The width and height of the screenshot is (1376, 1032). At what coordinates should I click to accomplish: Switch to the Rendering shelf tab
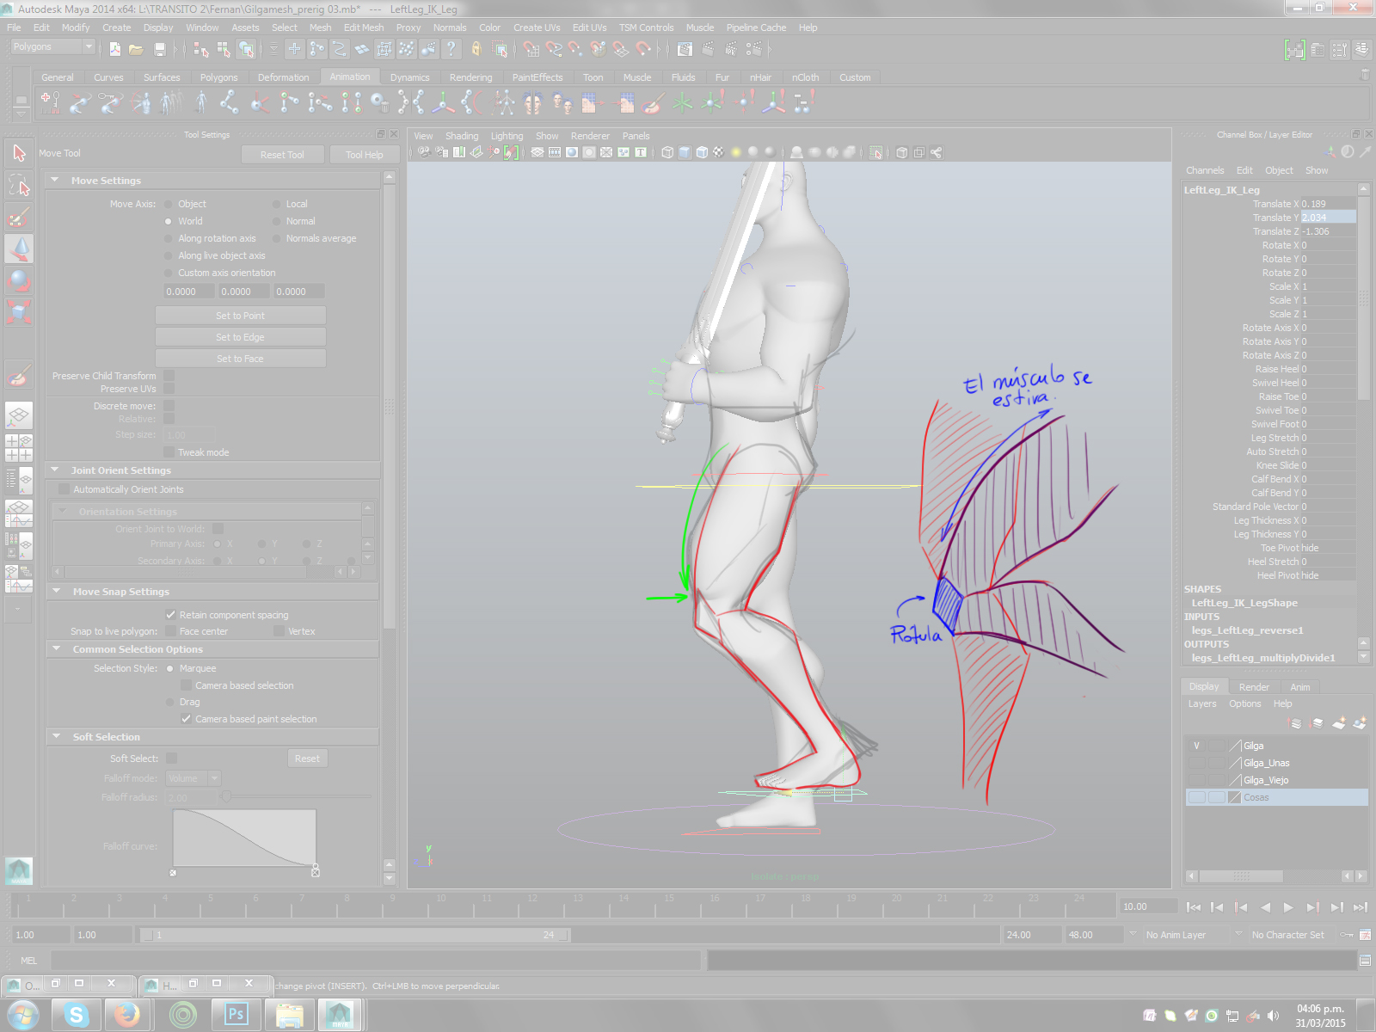[x=470, y=77]
